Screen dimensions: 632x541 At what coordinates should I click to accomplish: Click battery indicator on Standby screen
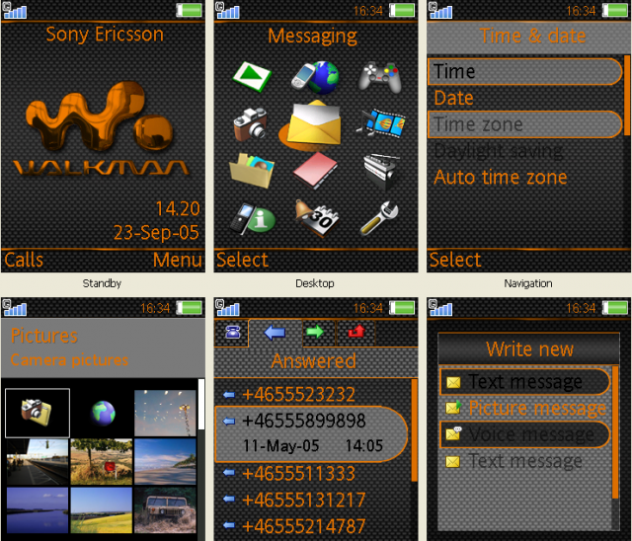coord(189,10)
